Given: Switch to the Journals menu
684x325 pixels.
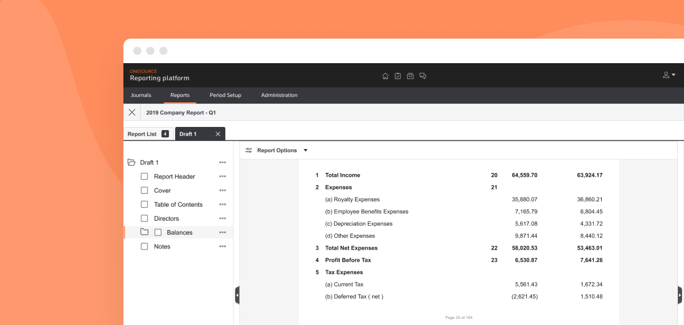Looking at the screenshot, I should (141, 95).
